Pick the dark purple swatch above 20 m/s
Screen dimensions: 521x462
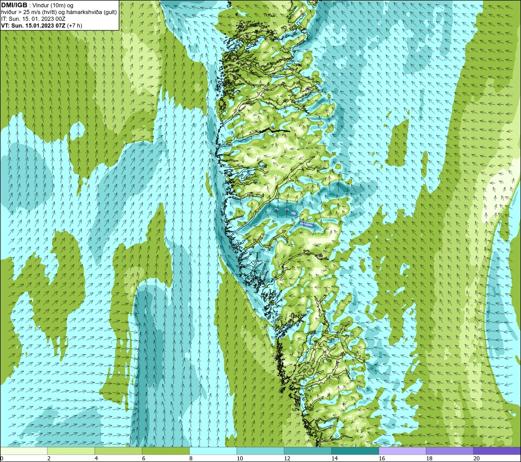(497, 451)
